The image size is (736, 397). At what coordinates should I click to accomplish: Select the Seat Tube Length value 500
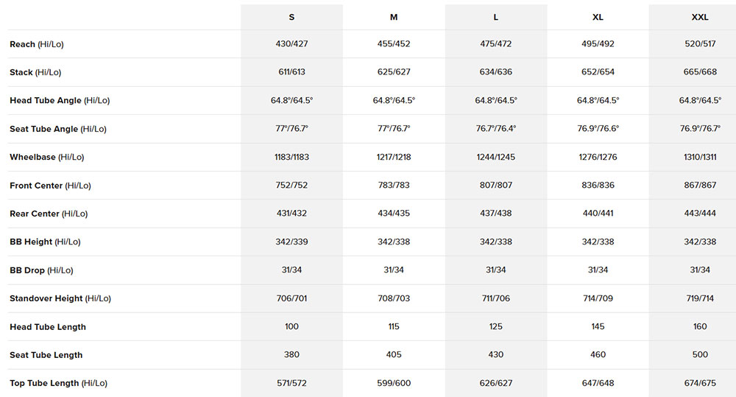pyautogui.click(x=699, y=355)
